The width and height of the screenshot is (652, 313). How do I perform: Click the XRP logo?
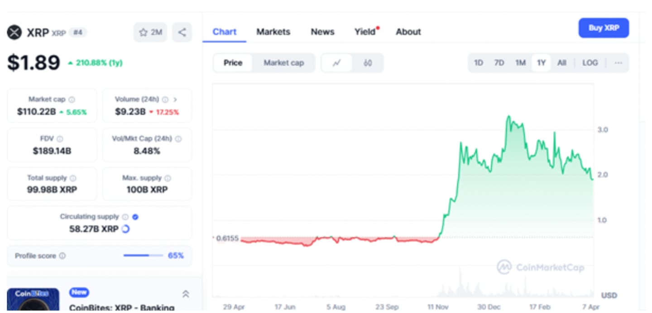(14, 32)
